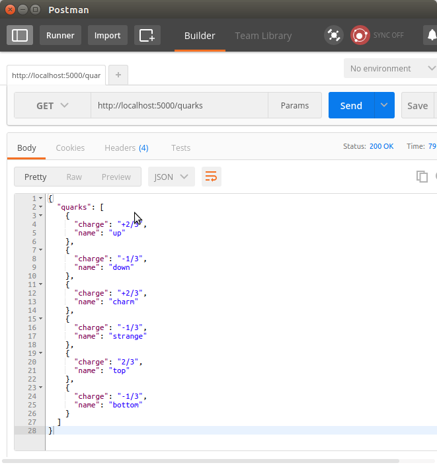Image resolution: width=437 pixels, height=465 pixels.
Task: Click the "top" name value
Action: coord(119,370)
